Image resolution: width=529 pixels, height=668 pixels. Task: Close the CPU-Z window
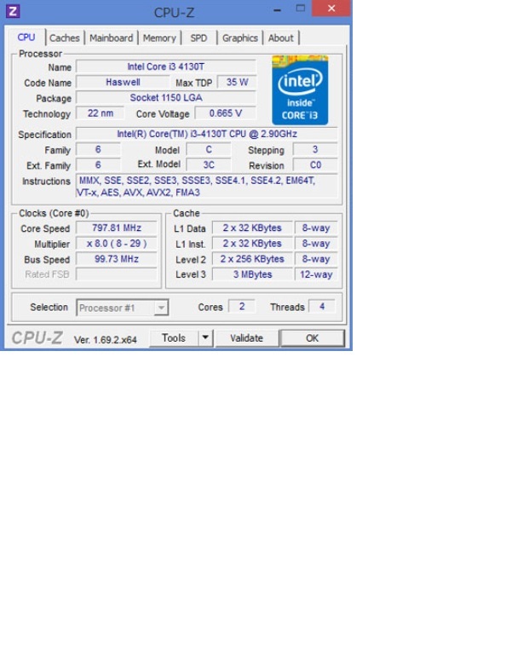point(331,9)
